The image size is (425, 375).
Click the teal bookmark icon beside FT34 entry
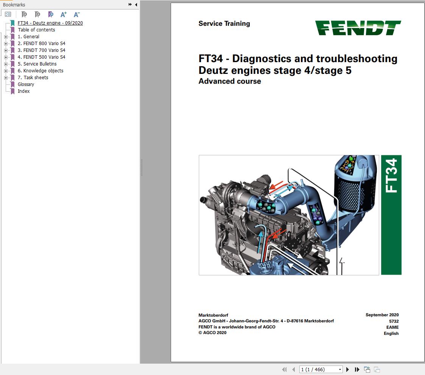12,23
